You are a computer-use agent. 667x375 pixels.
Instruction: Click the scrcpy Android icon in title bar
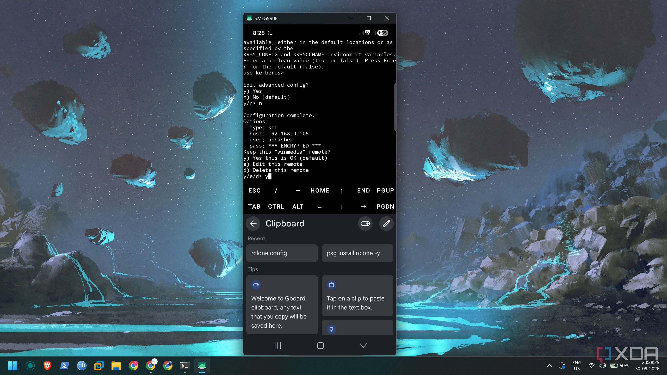tap(249, 18)
